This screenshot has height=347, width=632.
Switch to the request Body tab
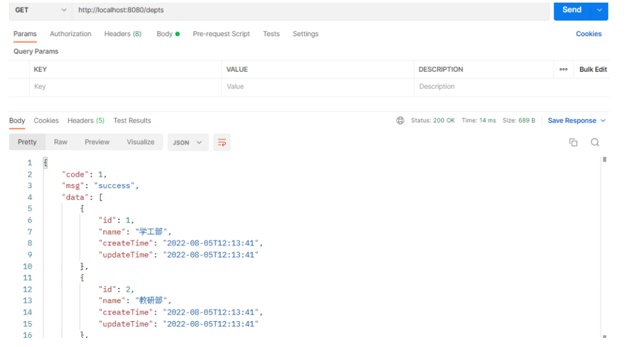[168, 34]
